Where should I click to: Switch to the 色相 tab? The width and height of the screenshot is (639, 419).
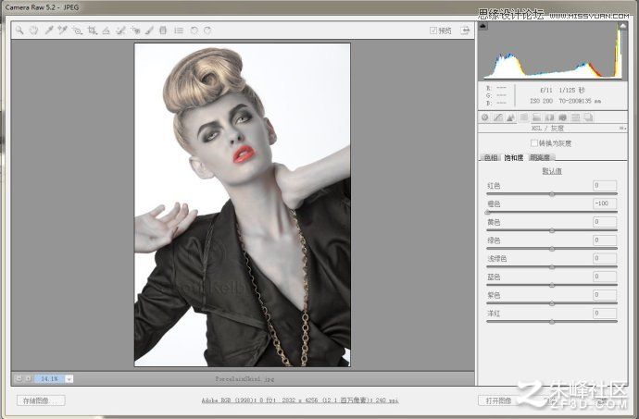(491, 157)
